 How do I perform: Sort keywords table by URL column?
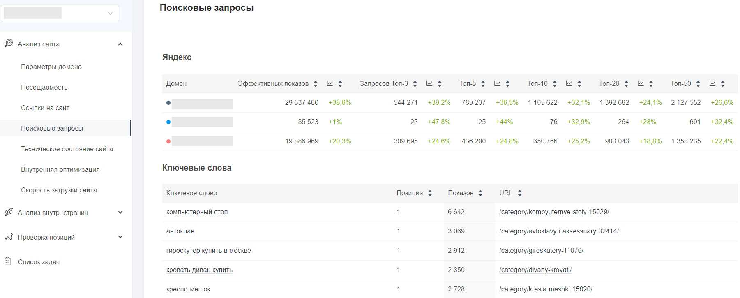[520, 193]
